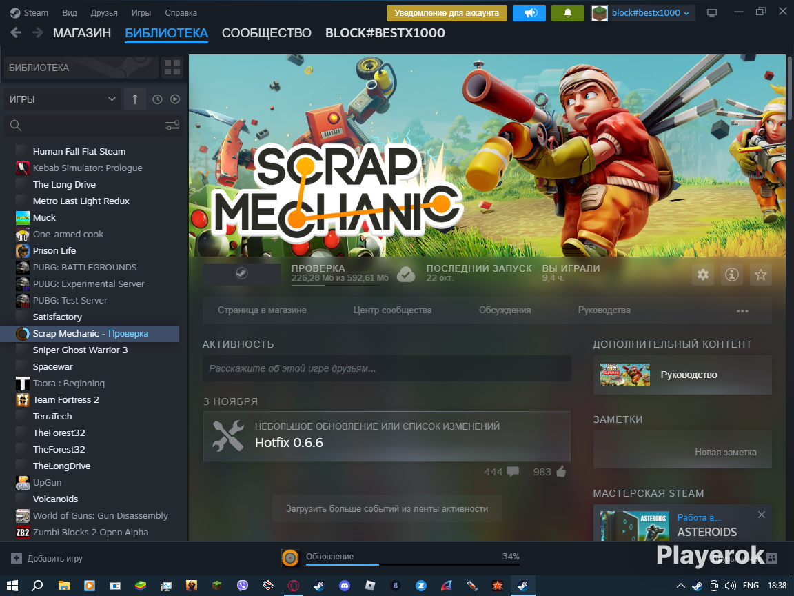Open taskbar search magnifier

click(x=37, y=586)
